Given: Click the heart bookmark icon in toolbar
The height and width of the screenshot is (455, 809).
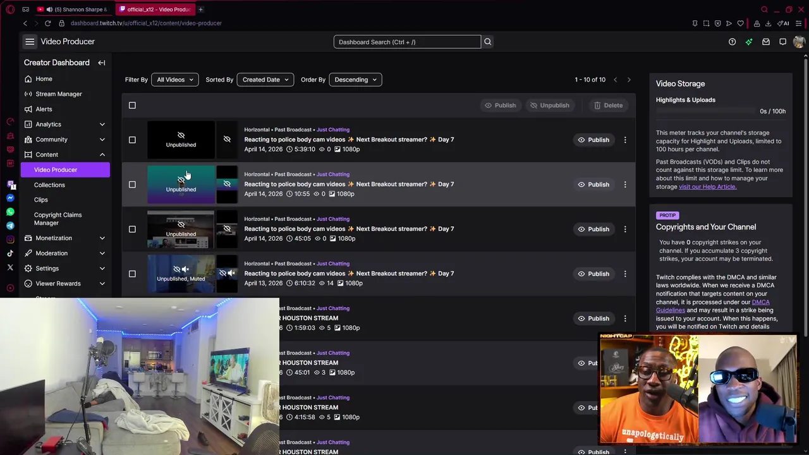Looking at the screenshot, I should click(x=740, y=23).
